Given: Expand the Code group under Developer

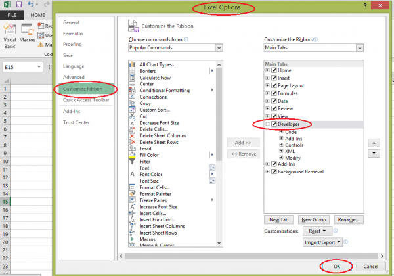Looking at the screenshot, I should click(282, 132).
